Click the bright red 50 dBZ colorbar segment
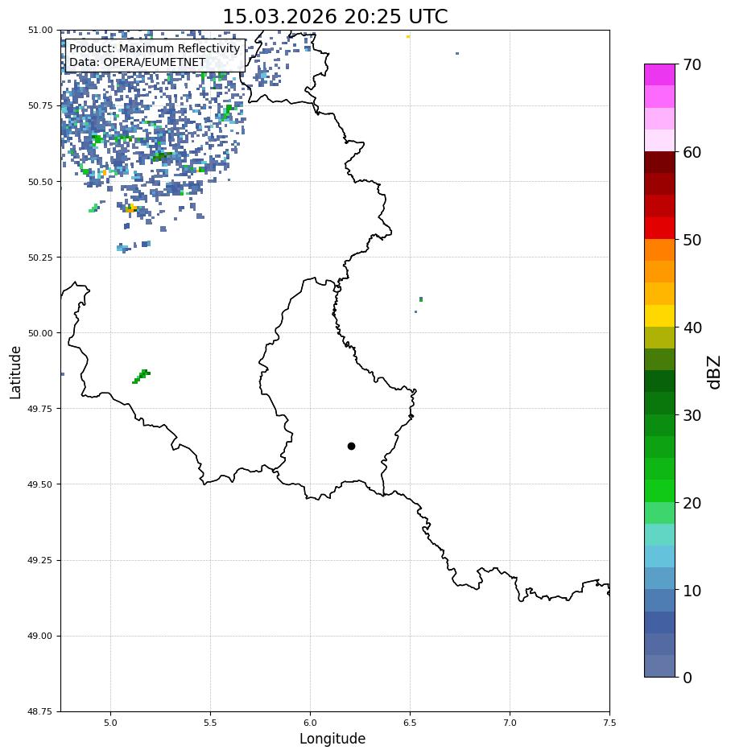 [x=660, y=229]
